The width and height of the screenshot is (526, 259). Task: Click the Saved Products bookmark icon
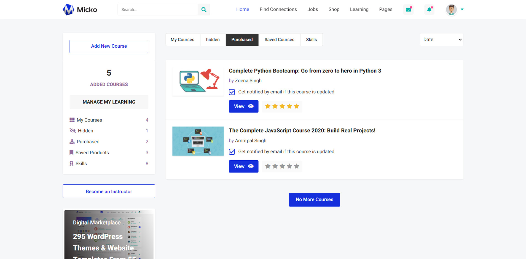tap(71, 152)
